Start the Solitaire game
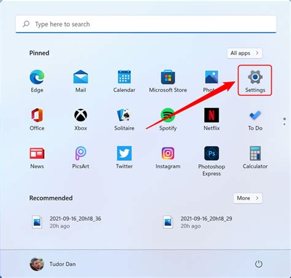291x278 pixels. click(x=124, y=119)
